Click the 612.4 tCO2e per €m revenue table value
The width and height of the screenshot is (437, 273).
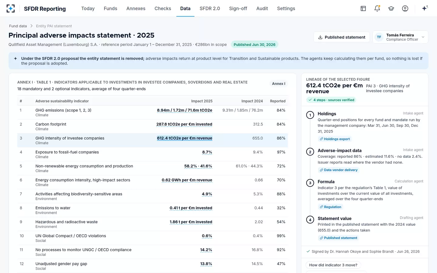click(185, 138)
